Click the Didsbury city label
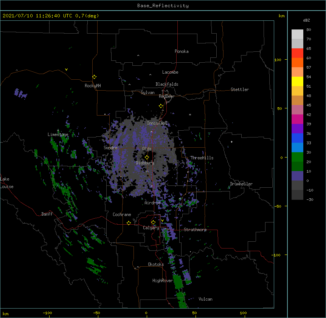This screenshot has width=326, height=318. tap(145, 163)
